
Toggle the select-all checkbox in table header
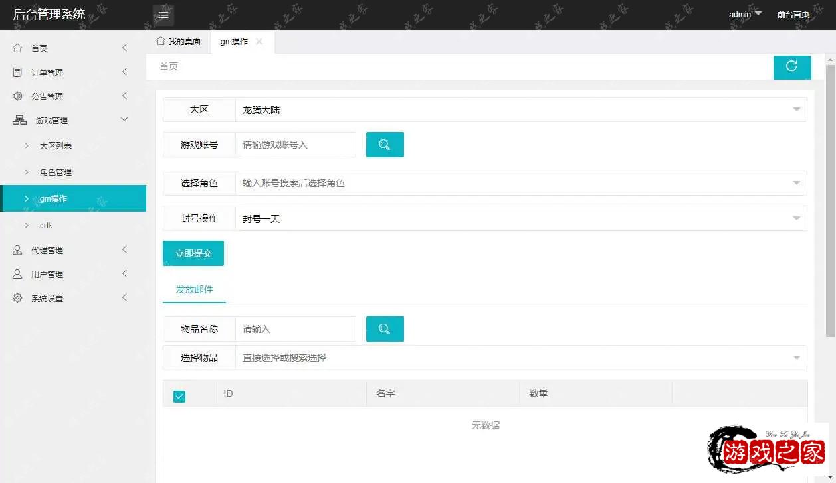click(x=179, y=396)
